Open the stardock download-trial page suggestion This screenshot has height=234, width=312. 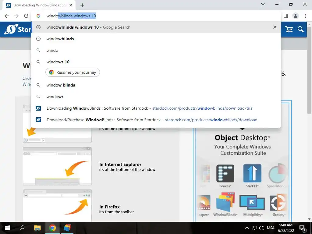coord(156,108)
